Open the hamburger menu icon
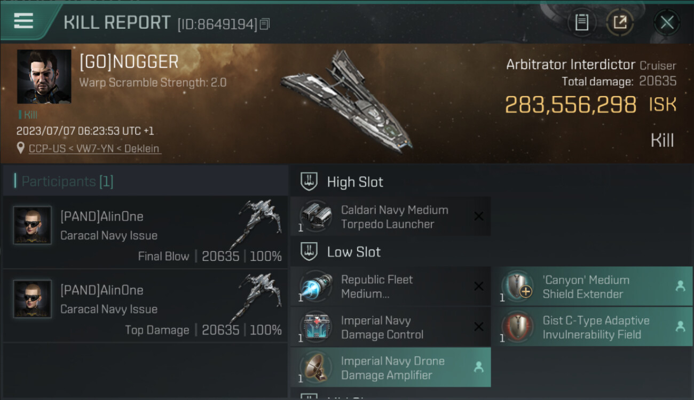 tap(23, 21)
